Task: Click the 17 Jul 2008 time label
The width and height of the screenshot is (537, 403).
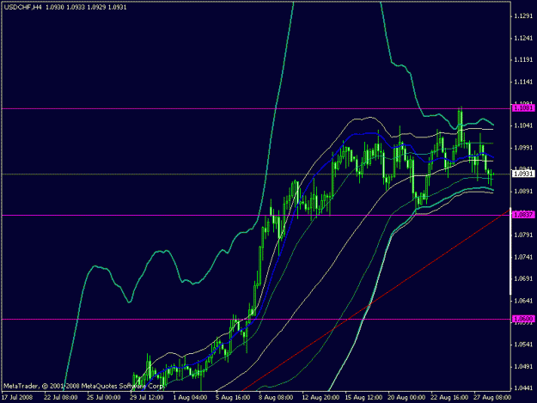Action: [17, 397]
